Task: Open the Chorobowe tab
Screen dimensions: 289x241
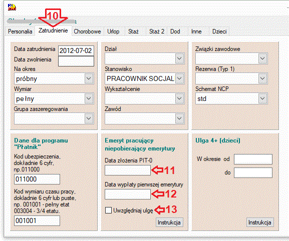Action: (x=87, y=31)
